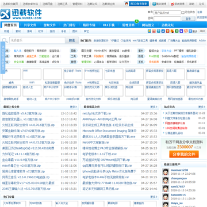Click the QQ penguin login icon

[x=126, y=3]
